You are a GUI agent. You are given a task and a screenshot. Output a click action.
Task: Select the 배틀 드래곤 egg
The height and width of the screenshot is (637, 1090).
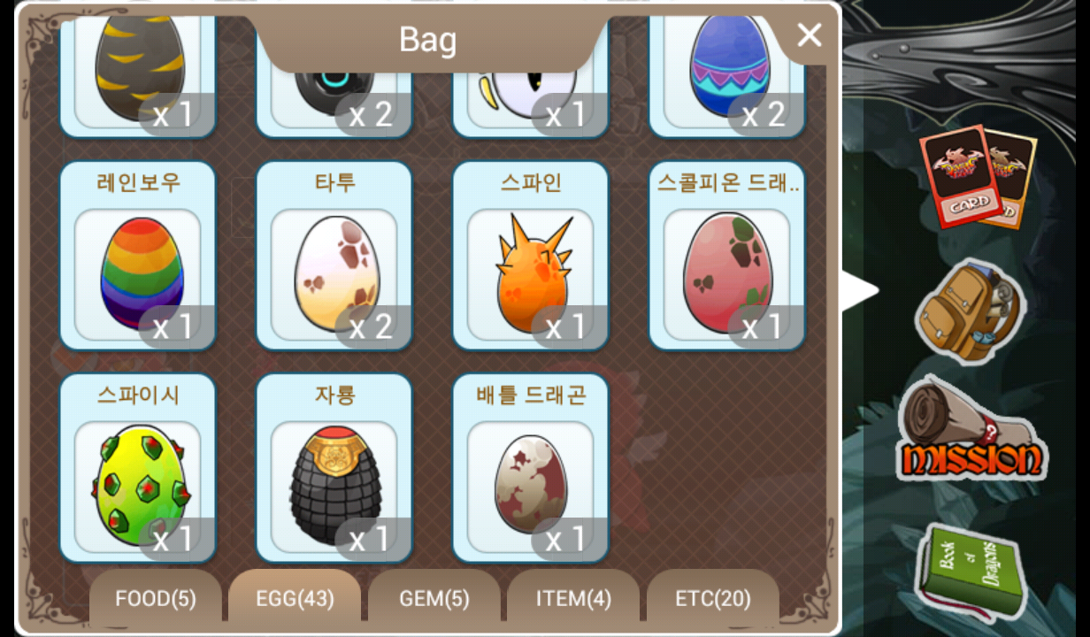(531, 469)
